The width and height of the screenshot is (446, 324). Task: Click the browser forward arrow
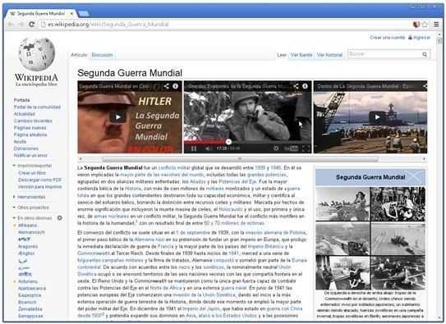coord(21,25)
